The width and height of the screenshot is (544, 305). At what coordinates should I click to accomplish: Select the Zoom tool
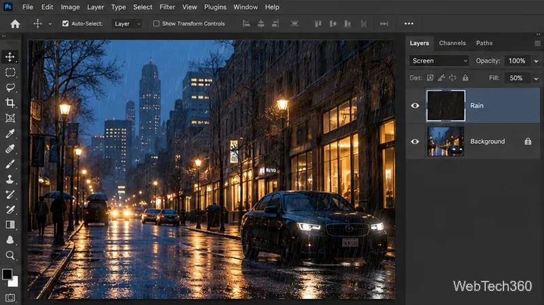pyautogui.click(x=10, y=255)
